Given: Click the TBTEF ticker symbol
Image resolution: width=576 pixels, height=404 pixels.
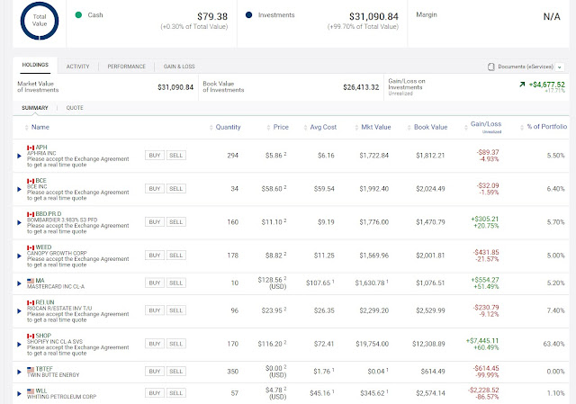Looking at the screenshot, I should [44, 369].
